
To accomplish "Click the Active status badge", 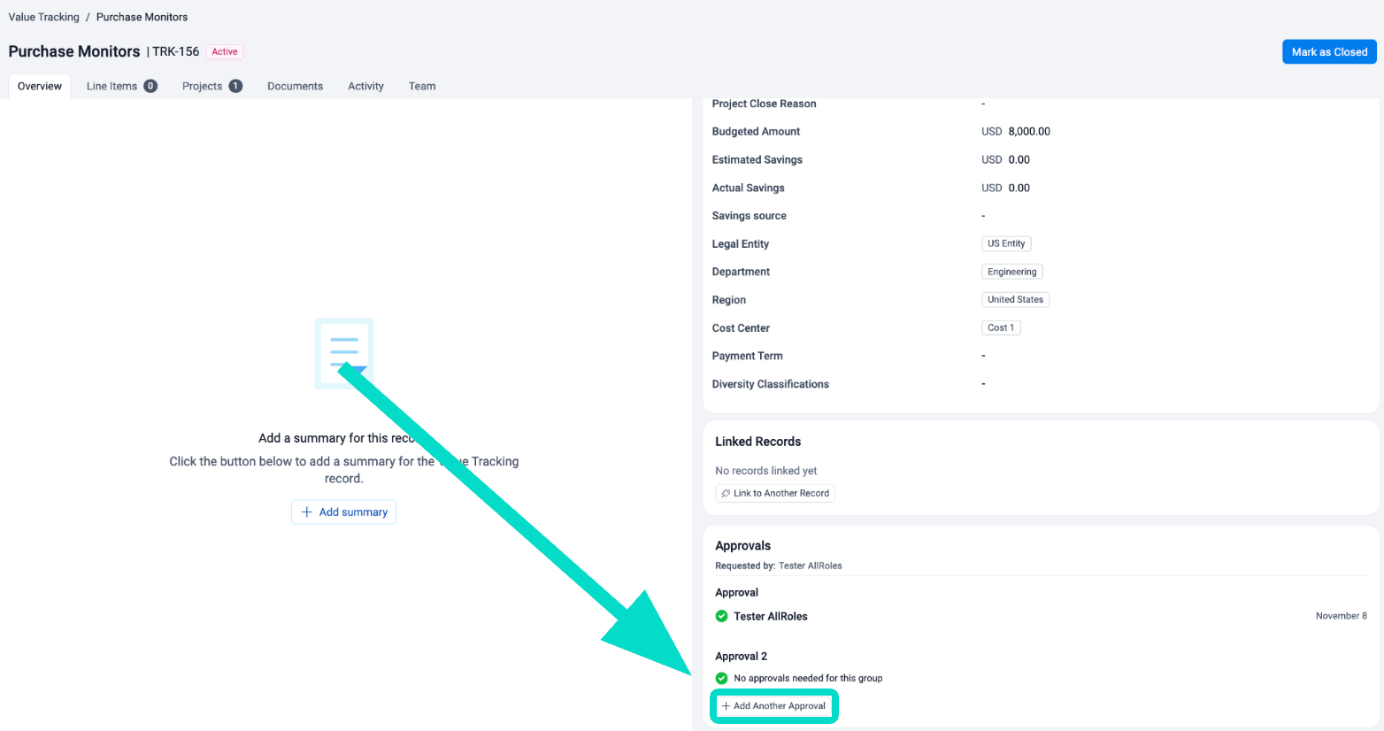I will [x=225, y=52].
